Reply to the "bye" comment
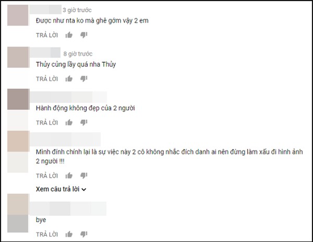Screen dimensions: 313x242 47,234
